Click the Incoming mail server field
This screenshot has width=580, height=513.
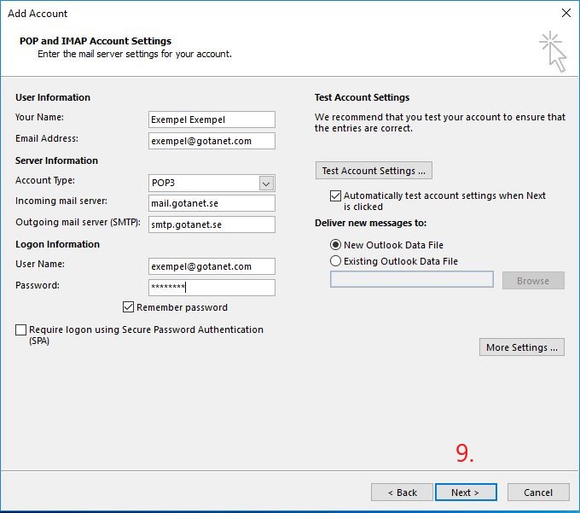212,203
